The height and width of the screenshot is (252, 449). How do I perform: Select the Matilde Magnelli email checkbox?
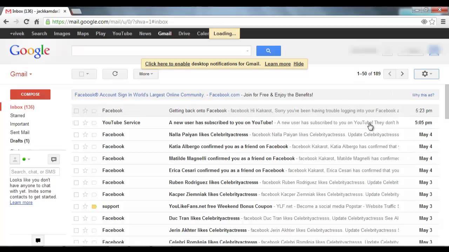click(76, 158)
